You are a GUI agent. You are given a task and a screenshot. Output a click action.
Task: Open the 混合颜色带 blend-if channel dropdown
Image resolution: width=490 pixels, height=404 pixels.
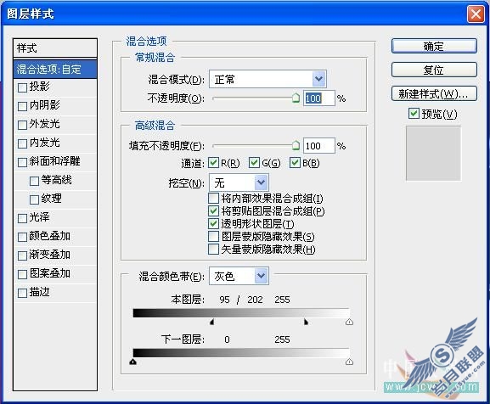[239, 276]
